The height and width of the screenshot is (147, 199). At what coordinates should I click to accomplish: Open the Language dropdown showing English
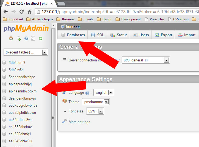tap(104, 92)
